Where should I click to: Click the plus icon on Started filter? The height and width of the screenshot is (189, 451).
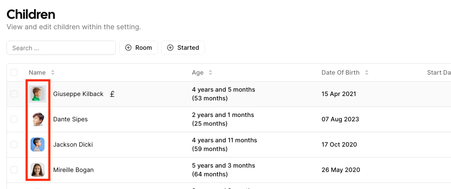[x=170, y=48]
